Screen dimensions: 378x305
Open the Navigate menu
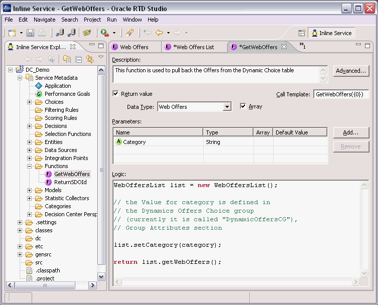[45, 20]
